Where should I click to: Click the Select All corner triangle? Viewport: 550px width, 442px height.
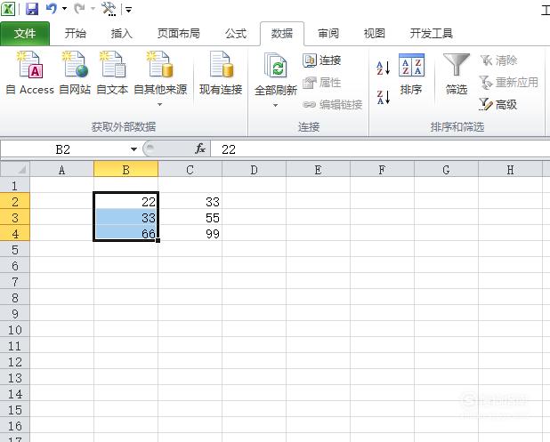tap(15, 170)
